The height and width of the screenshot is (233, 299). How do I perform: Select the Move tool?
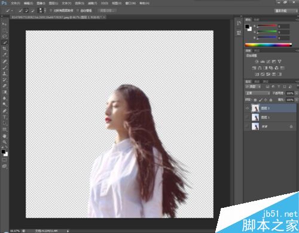pyautogui.click(x=4, y=24)
